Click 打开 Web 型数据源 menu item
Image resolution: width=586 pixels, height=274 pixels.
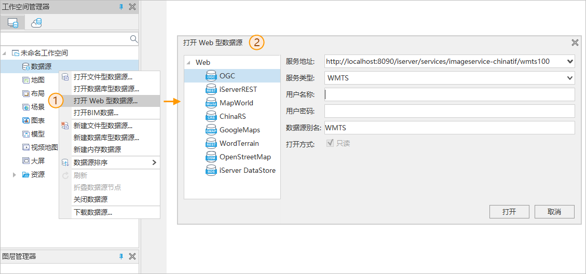[x=106, y=101]
